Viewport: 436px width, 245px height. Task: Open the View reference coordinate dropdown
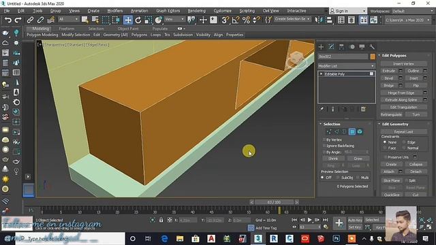coord(174,19)
